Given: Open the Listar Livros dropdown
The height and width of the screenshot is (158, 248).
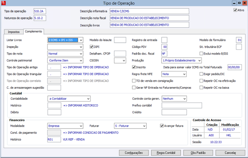Looking at the screenshot, I should 81,40.
